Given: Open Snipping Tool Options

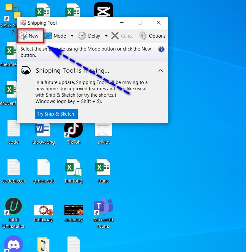Looking at the screenshot, I should pos(153,36).
